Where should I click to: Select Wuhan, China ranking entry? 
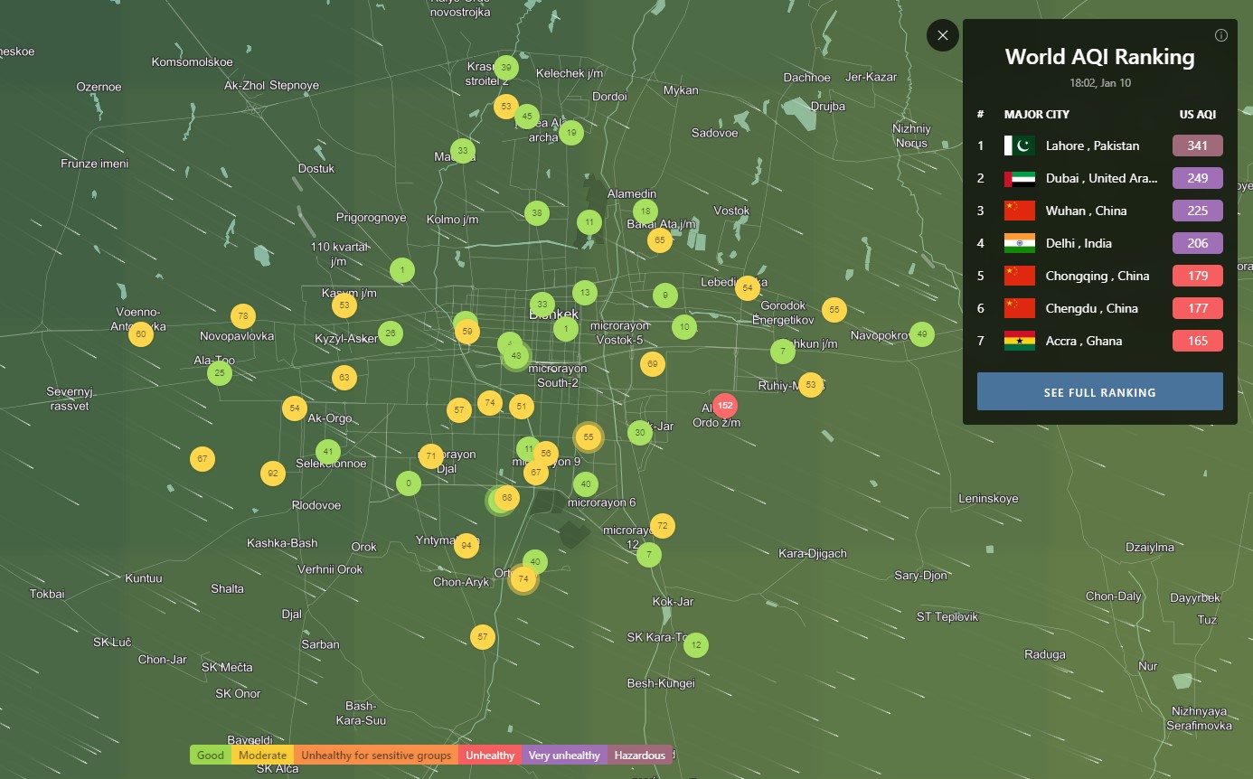[1086, 211]
